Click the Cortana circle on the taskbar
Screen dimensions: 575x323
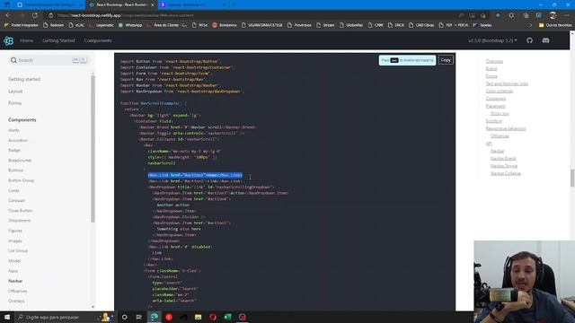click(124, 317)
